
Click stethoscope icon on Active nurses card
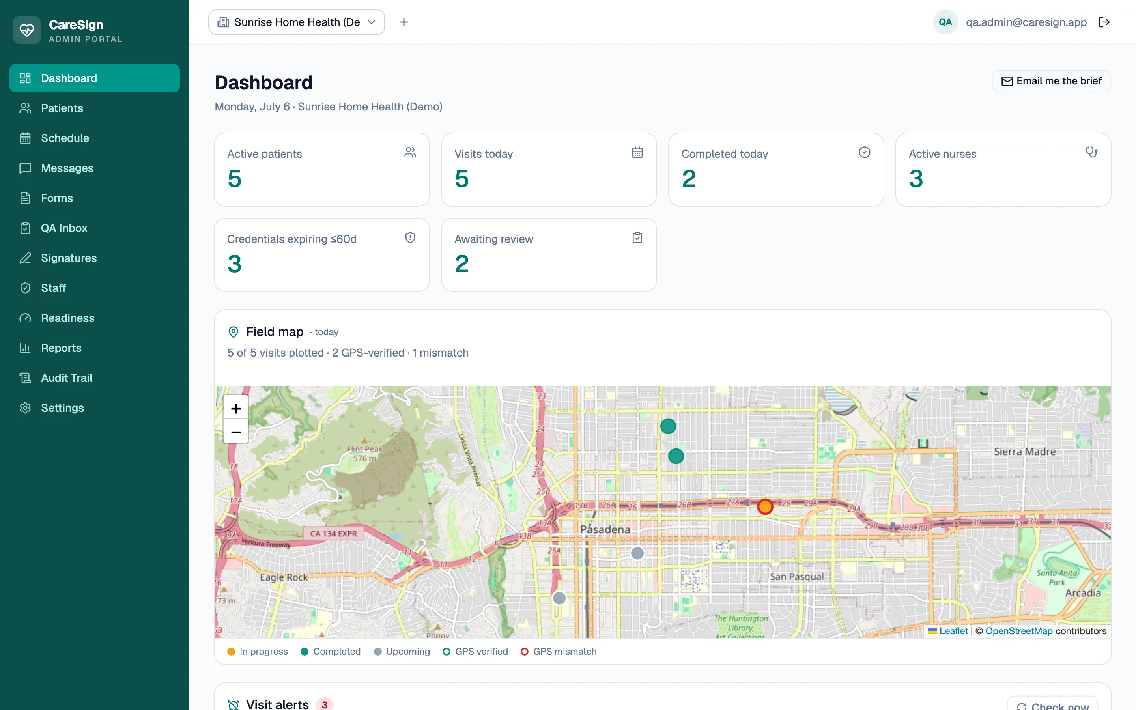pyautogui.click(x=1091, y=152)
